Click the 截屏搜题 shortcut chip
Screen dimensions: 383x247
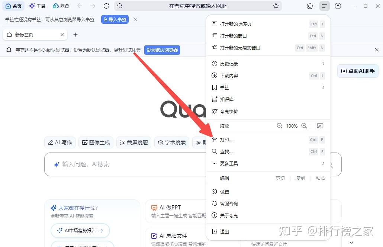[134, 142]
